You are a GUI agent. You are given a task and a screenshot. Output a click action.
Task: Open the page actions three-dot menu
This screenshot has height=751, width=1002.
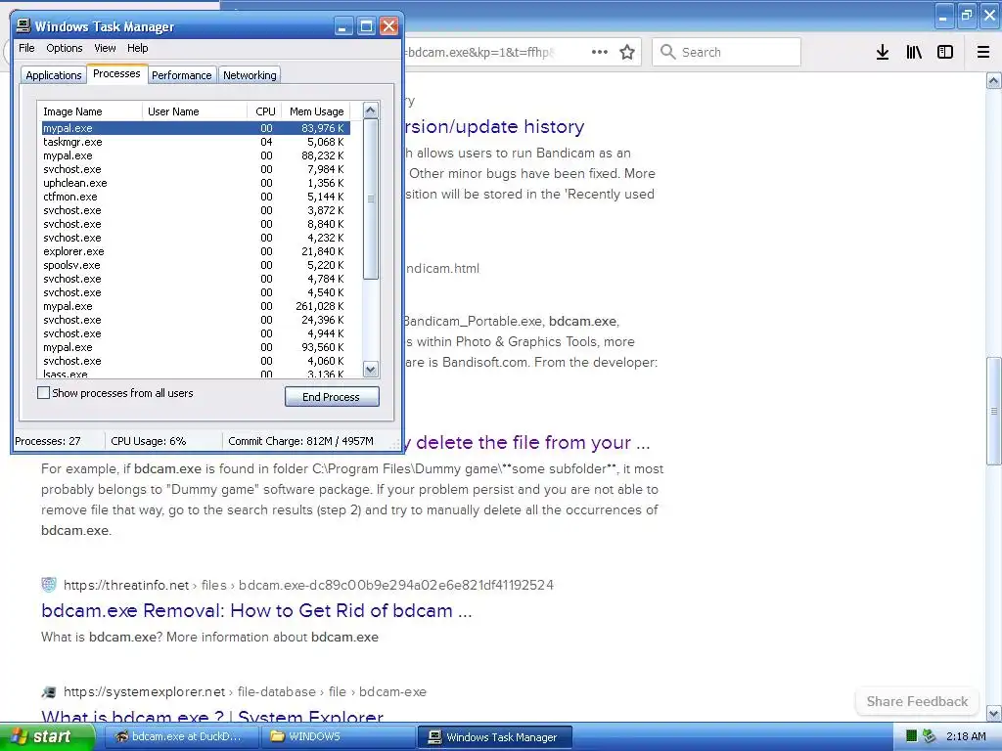point(600,53)
